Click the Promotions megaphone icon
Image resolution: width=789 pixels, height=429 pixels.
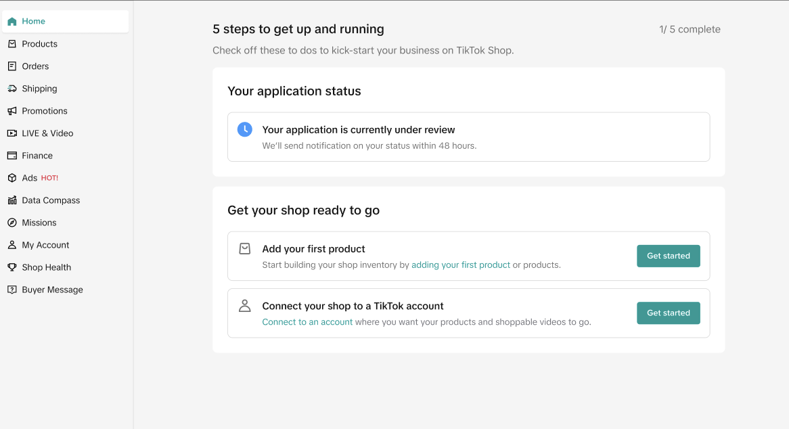pyautogui.click(x=12, y=111)
